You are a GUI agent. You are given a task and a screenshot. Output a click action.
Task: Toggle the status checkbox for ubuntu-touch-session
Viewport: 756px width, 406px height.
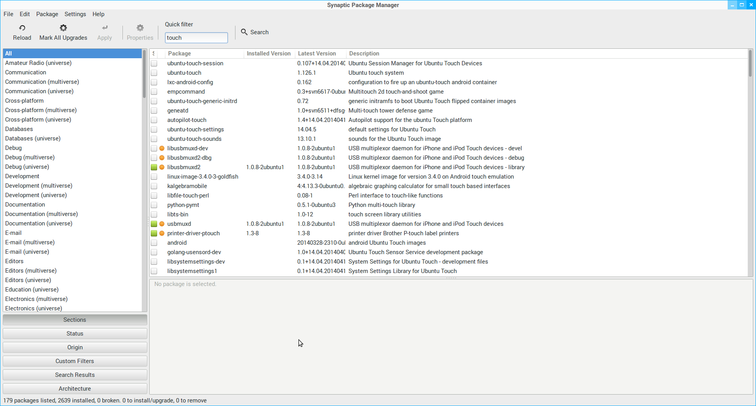[154, 63]
